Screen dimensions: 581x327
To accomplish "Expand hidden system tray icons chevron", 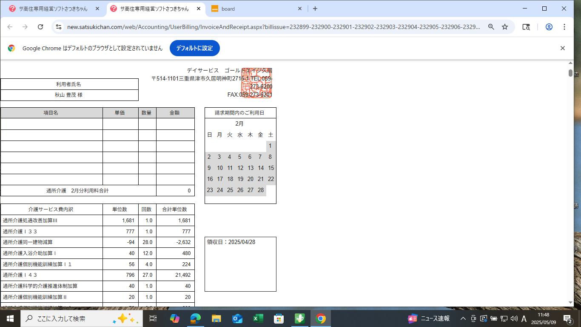I will tap(463, 318).
